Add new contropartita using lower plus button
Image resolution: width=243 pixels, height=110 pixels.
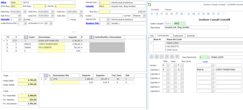152,57
